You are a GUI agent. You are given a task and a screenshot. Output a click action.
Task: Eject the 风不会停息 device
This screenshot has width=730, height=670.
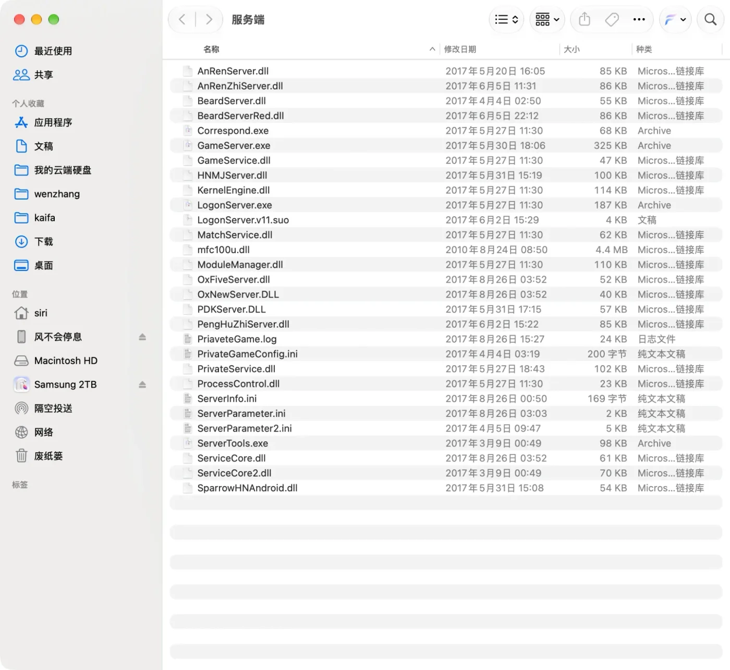point(142,337)
